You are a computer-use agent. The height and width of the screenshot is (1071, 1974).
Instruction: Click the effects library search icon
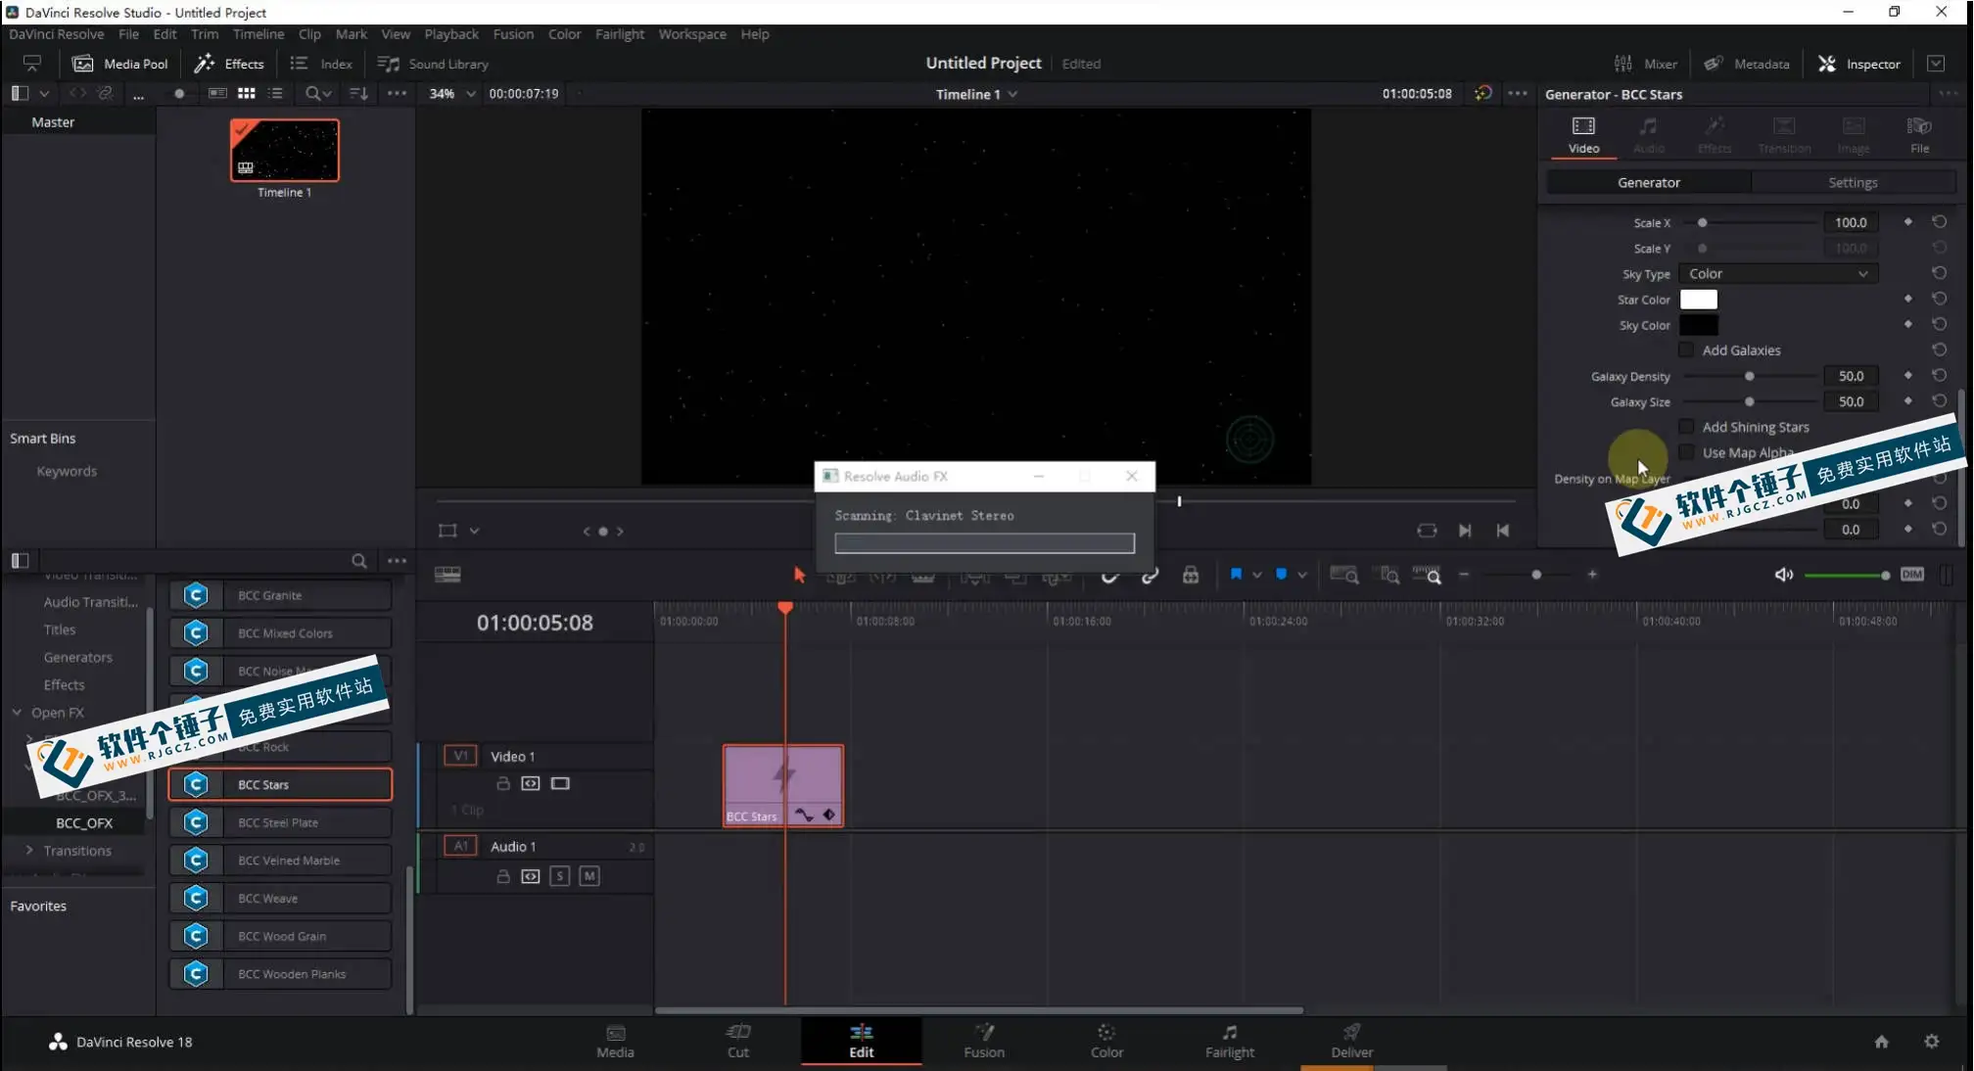359,561
